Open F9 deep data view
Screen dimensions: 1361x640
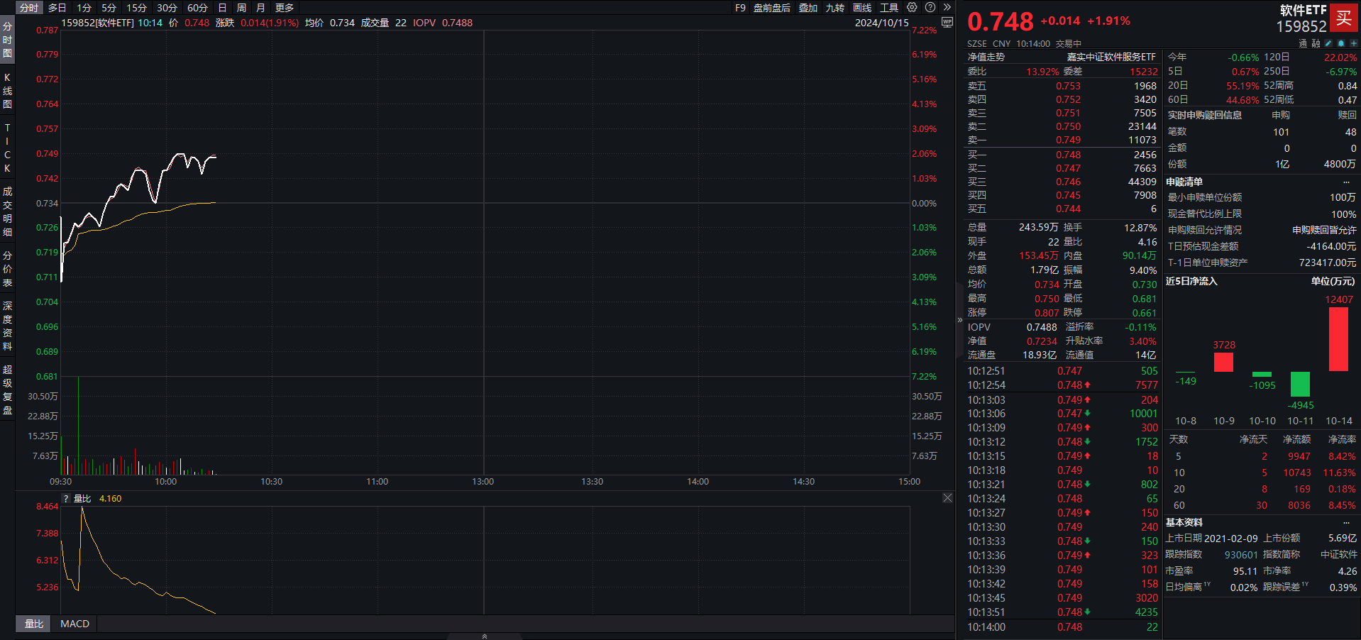coord(740,8)
